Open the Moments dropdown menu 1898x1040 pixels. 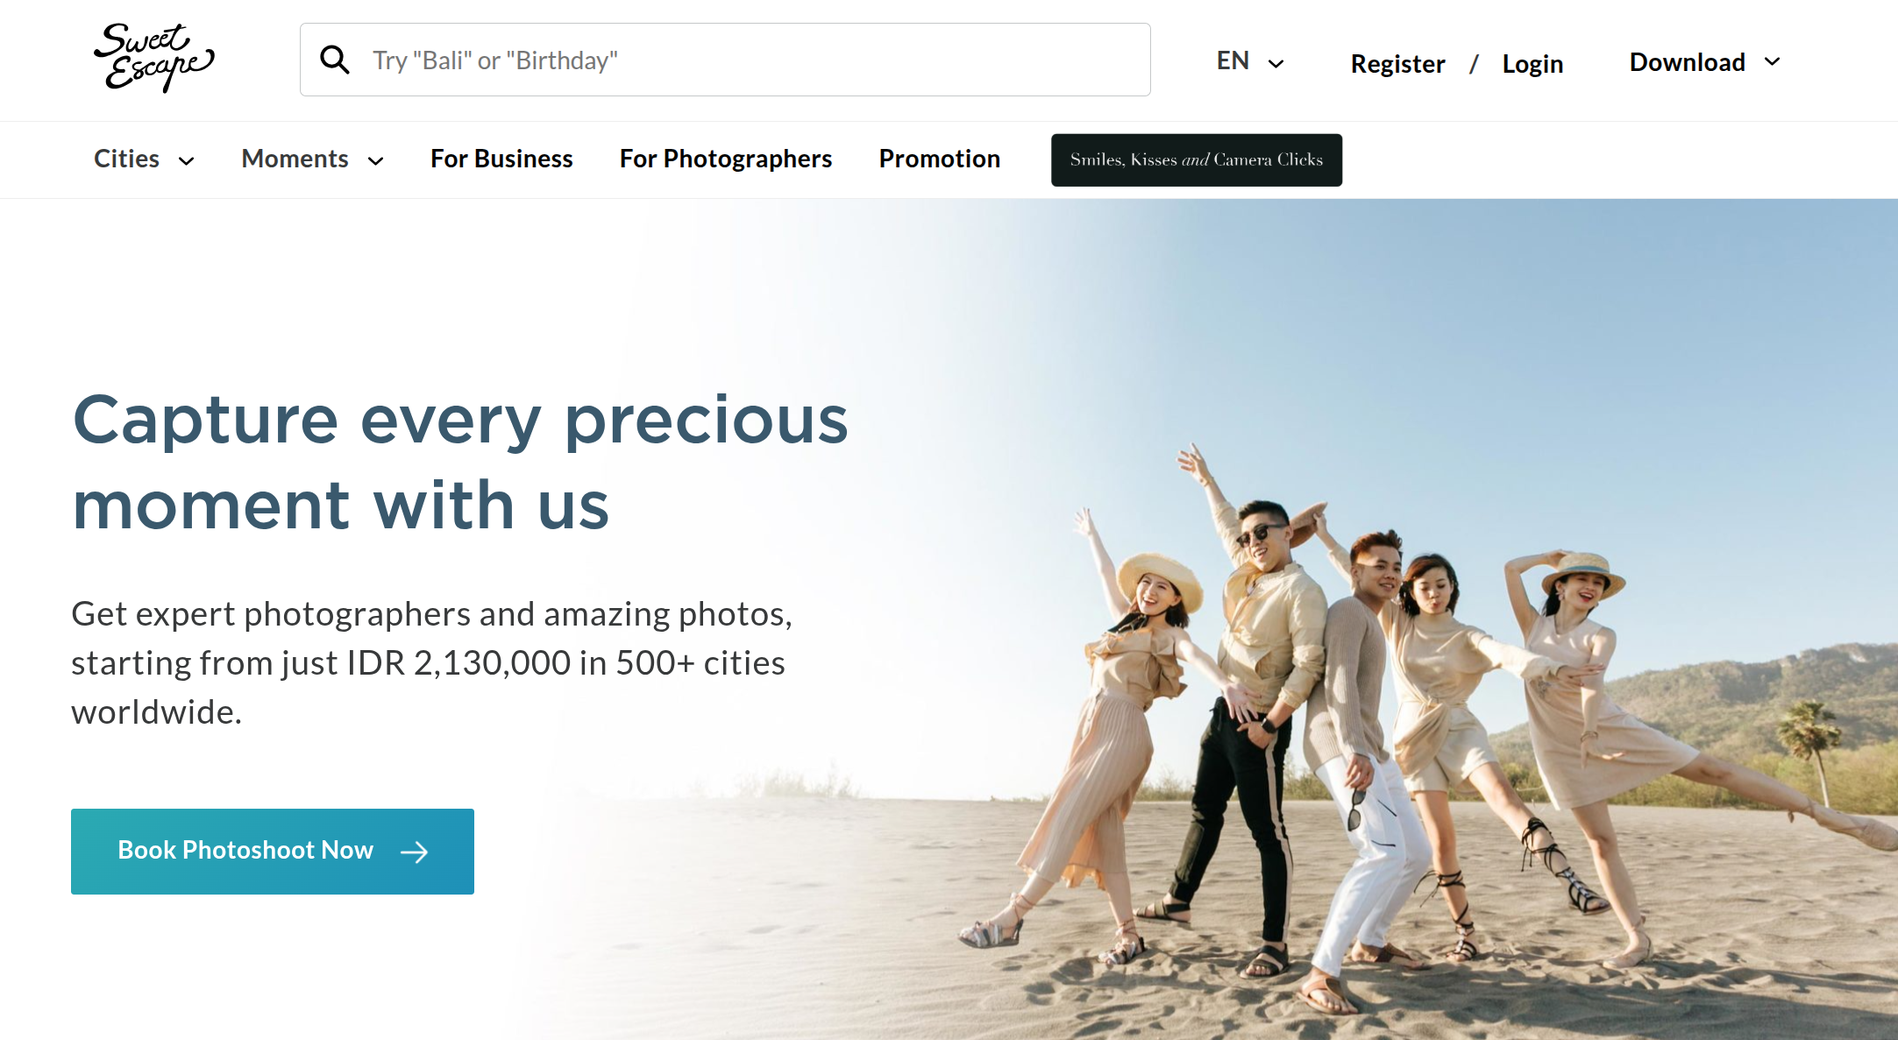point(313,159)
